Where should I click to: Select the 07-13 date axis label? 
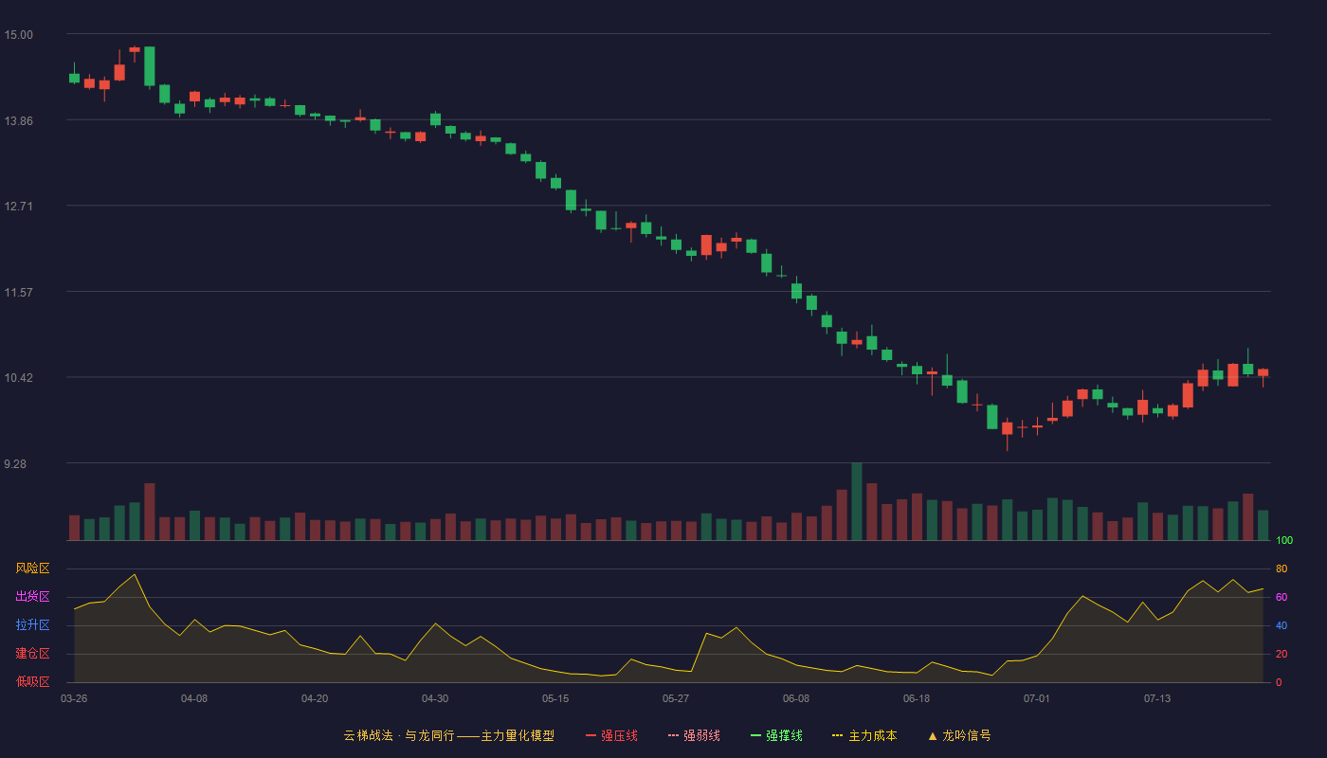[x=1157, y=698]
